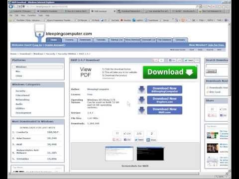Open the Tutorials navigation tab
239x179 pixels.
click(x=101, y=40)
